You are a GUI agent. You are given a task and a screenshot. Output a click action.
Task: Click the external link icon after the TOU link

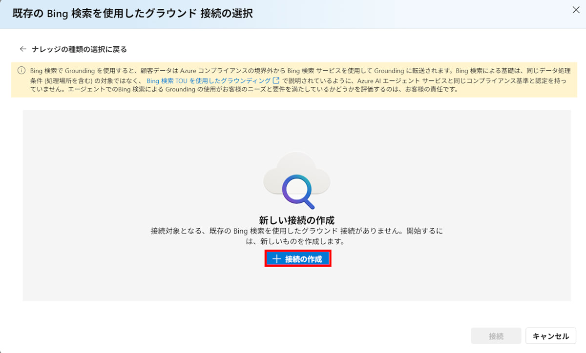pyautogui.click(x=276, y=80)
